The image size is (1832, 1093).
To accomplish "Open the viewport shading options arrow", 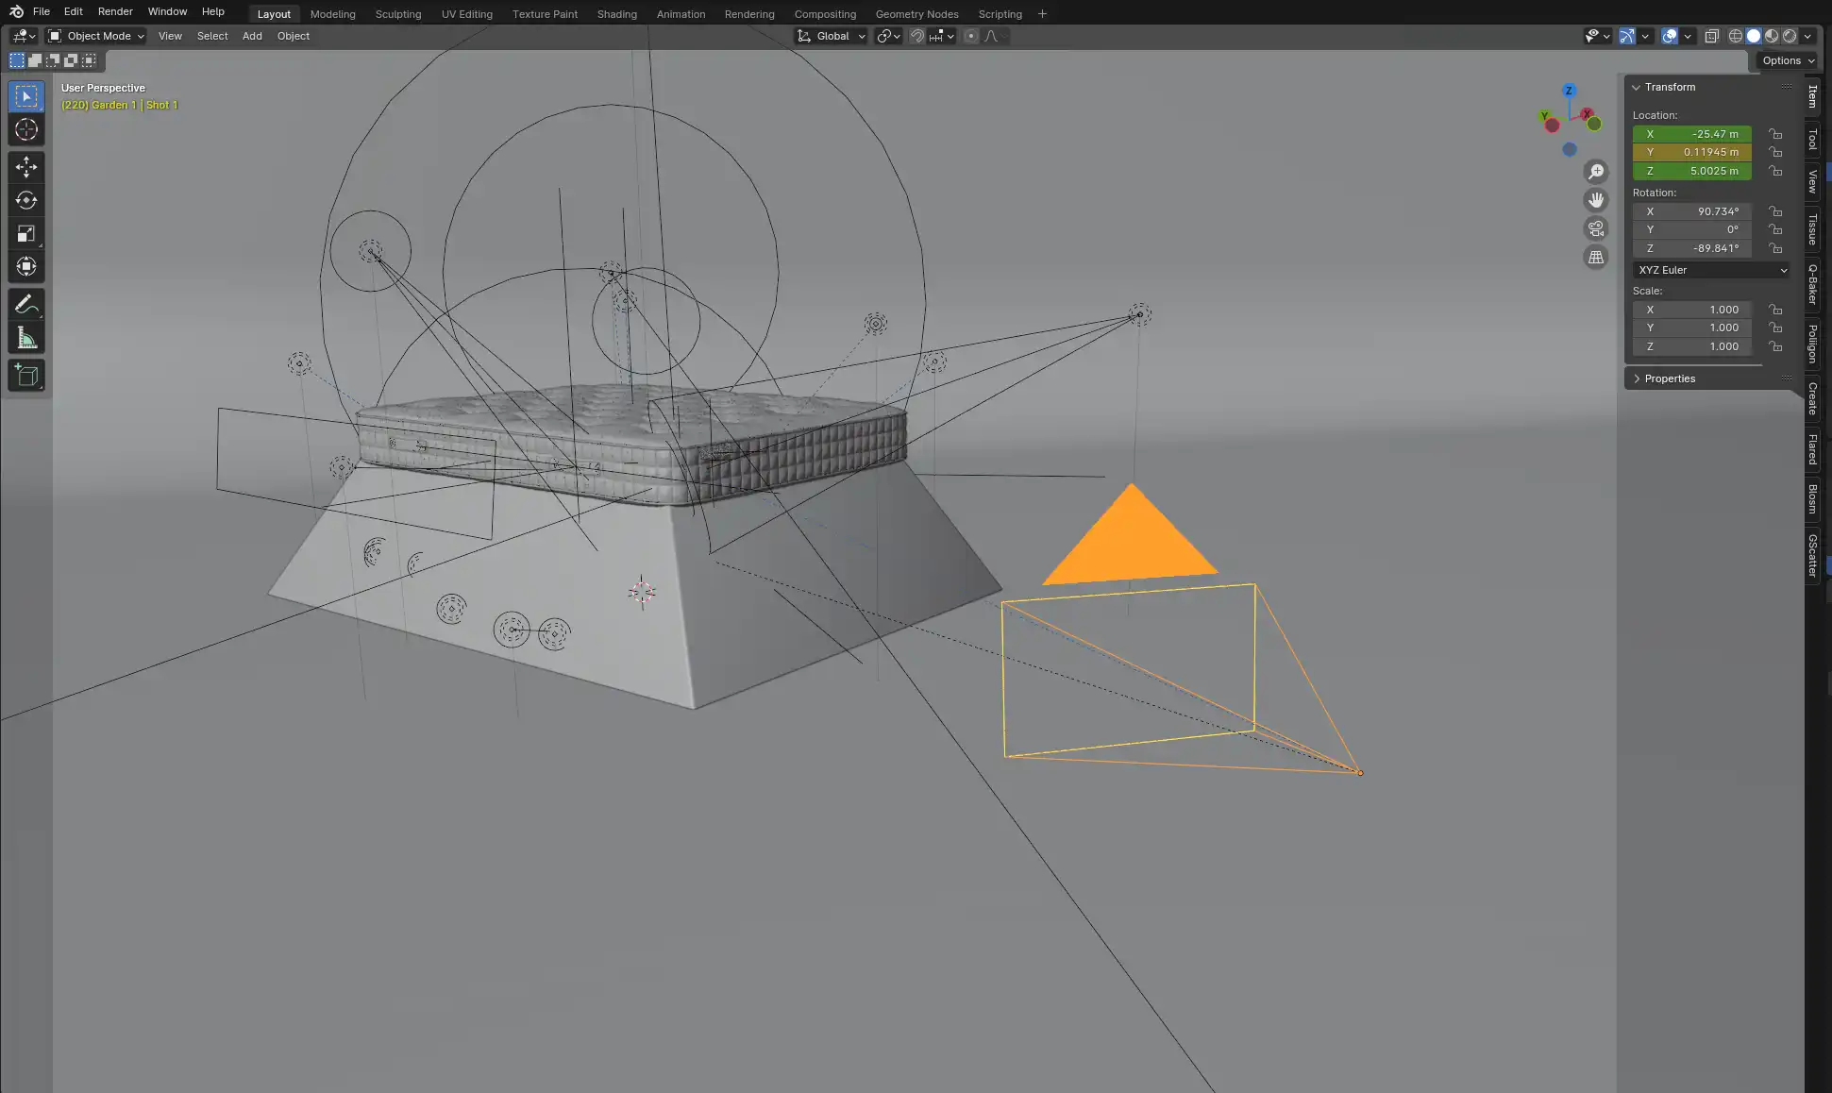I will 1807,36.
